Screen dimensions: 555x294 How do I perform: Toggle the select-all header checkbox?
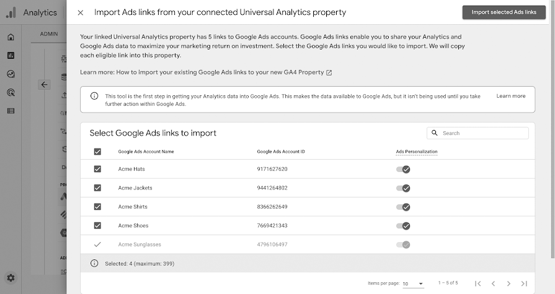[x=97, y=152]
